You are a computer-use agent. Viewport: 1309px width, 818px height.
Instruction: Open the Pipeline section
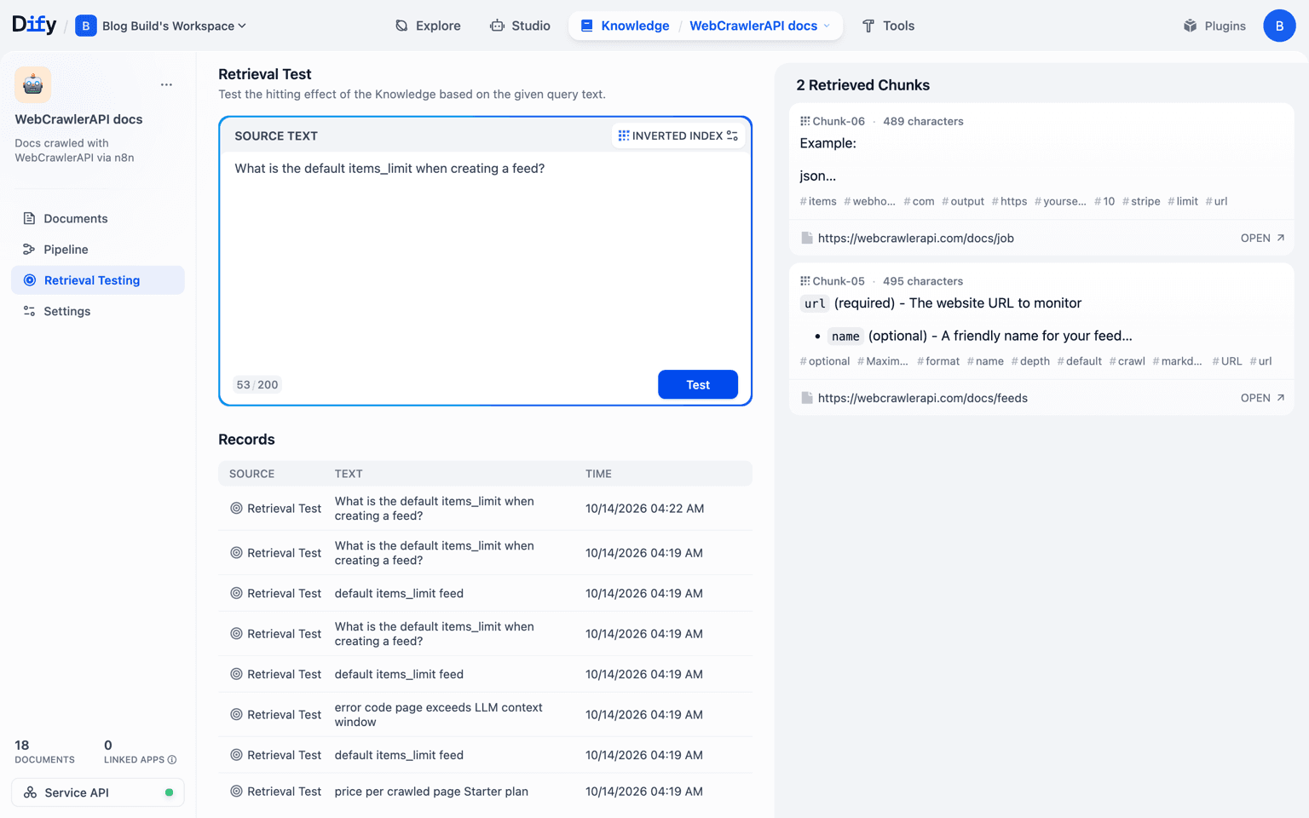click(98, 249)
